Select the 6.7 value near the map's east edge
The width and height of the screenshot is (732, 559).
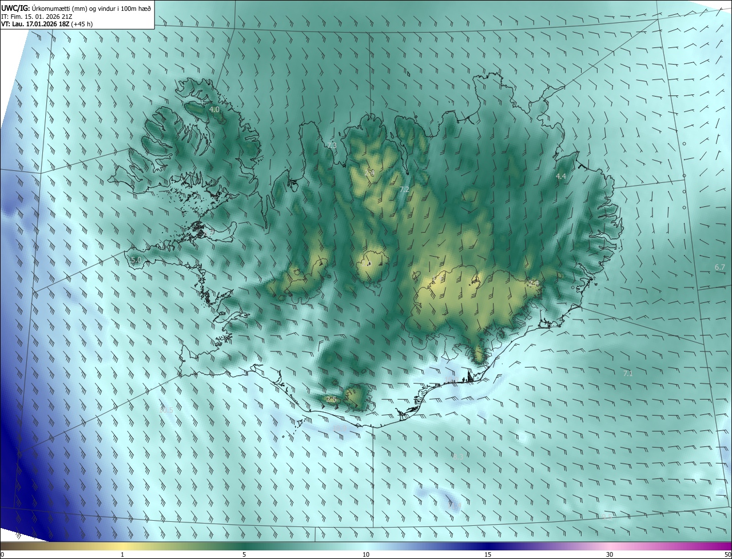tap(720, 267)
